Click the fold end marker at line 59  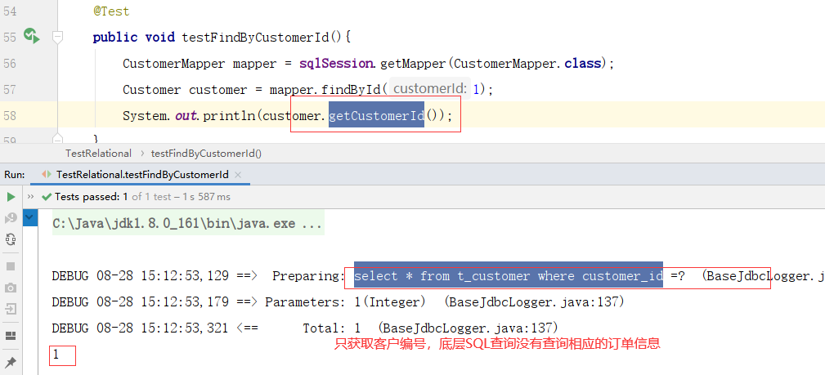(x=57, y=138)
